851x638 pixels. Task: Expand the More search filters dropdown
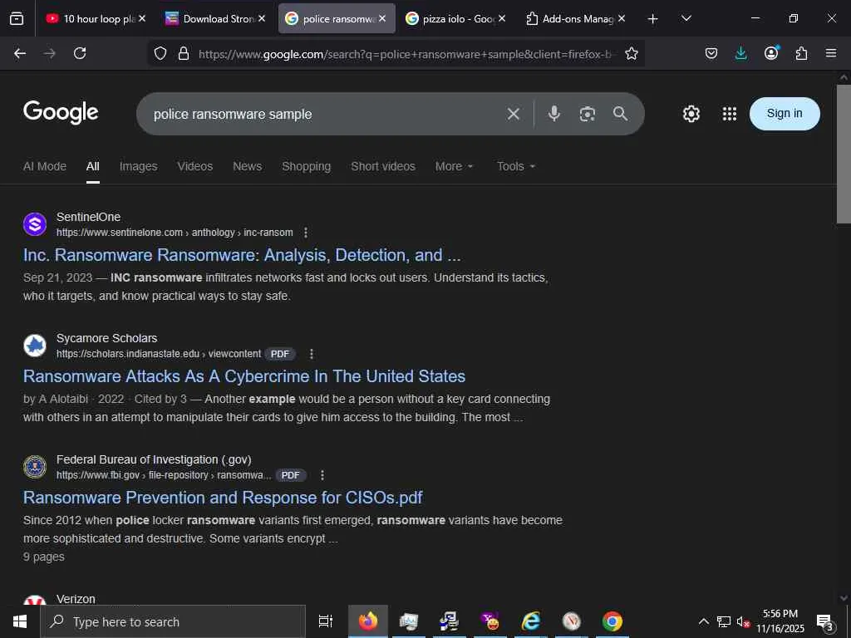(x=455, y=166)
